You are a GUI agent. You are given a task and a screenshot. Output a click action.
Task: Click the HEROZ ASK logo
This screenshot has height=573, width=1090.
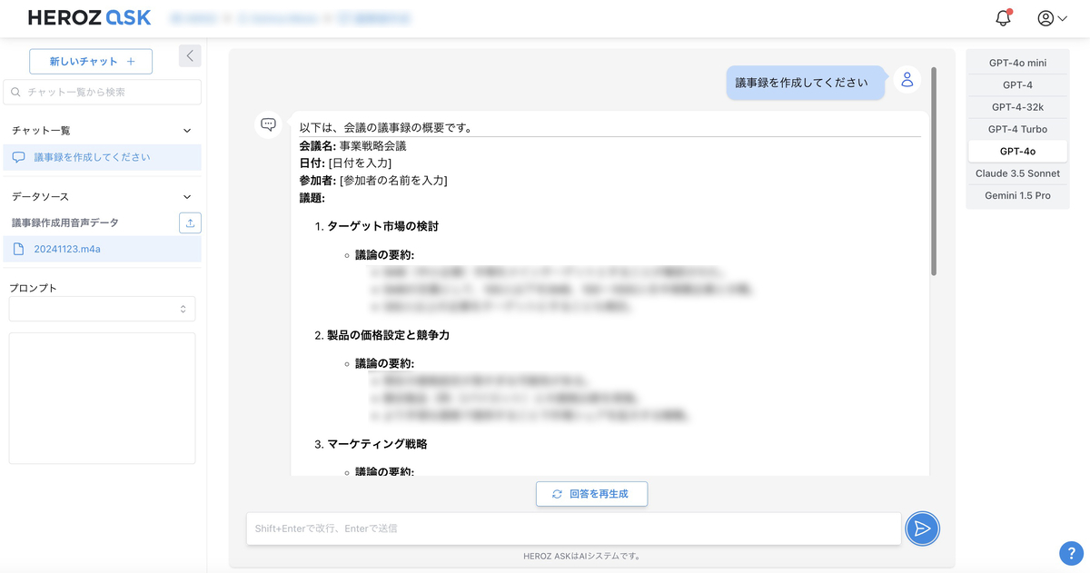pos(90,17)
